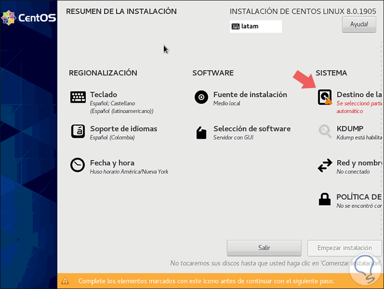Click the CentOS logo

[x=29, y=18]
